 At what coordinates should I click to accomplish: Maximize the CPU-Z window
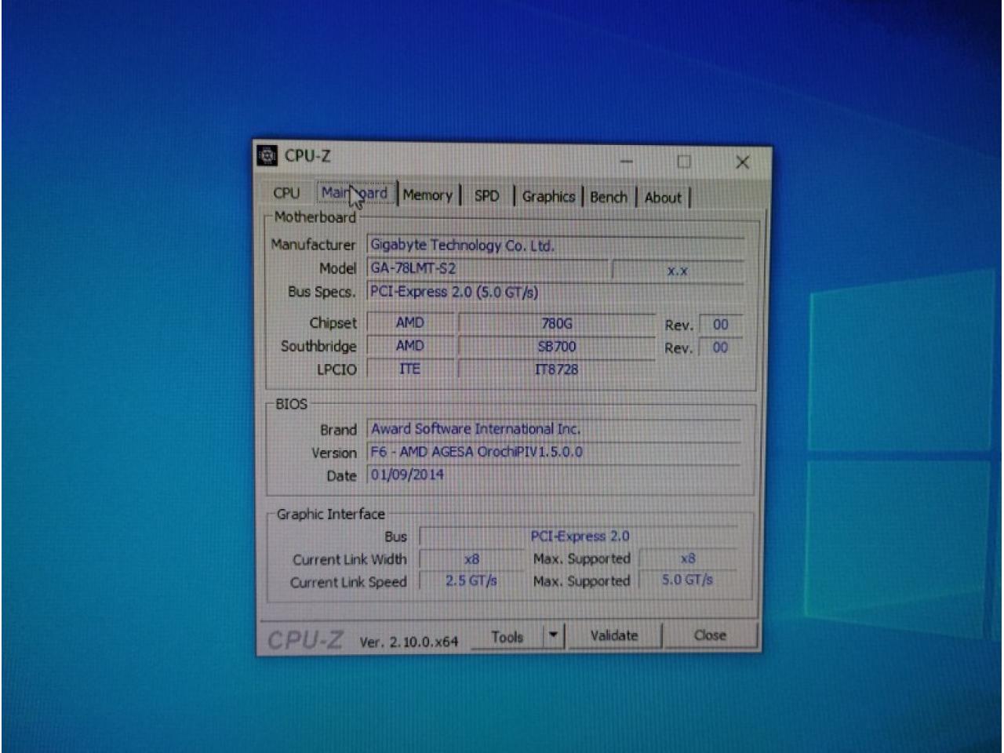coord(684,162)
